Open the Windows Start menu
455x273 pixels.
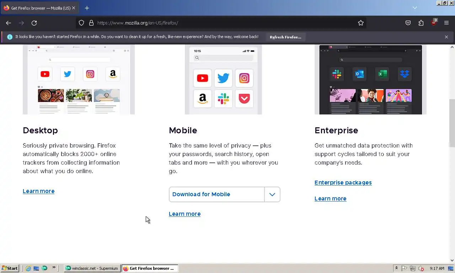coord(10,268)
